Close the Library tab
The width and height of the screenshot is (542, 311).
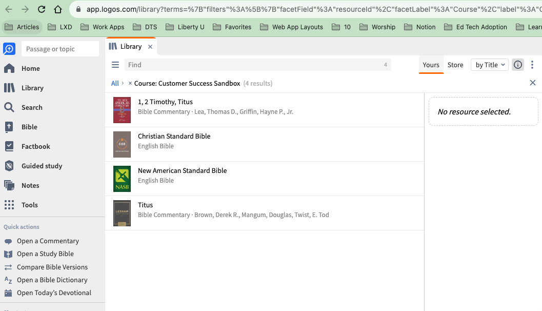click(x=150, y=47)
